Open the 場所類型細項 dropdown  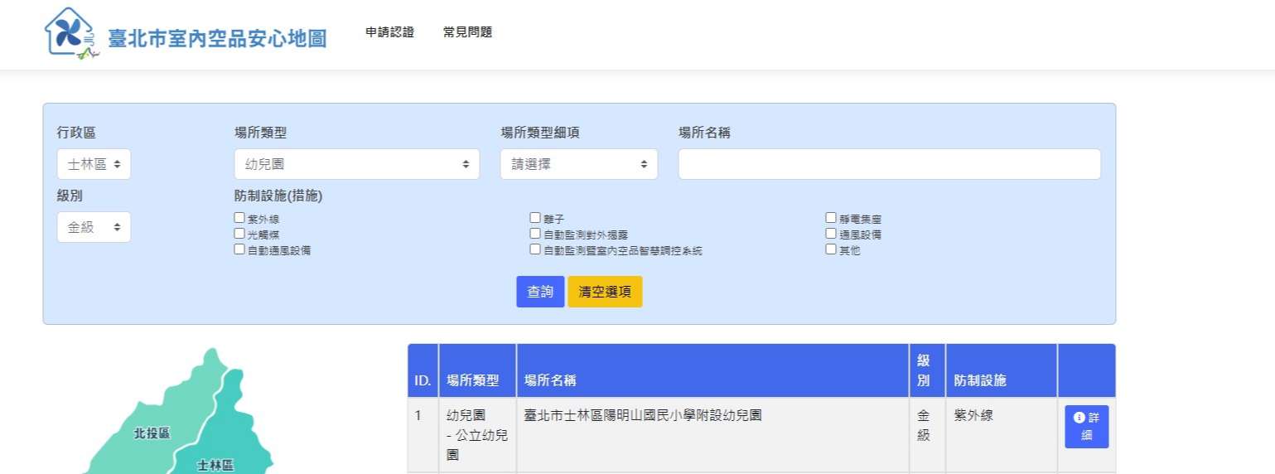click(578, 164)
